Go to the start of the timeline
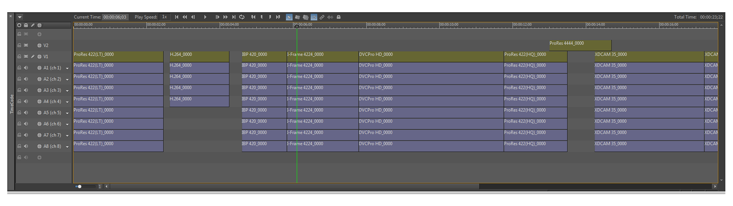 pos(176,17)
